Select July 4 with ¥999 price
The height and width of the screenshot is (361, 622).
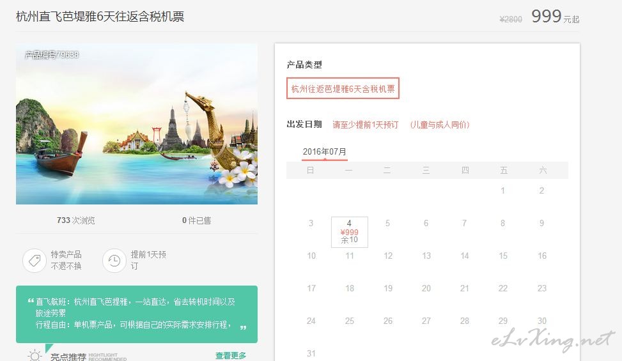(x=350, y=232)
